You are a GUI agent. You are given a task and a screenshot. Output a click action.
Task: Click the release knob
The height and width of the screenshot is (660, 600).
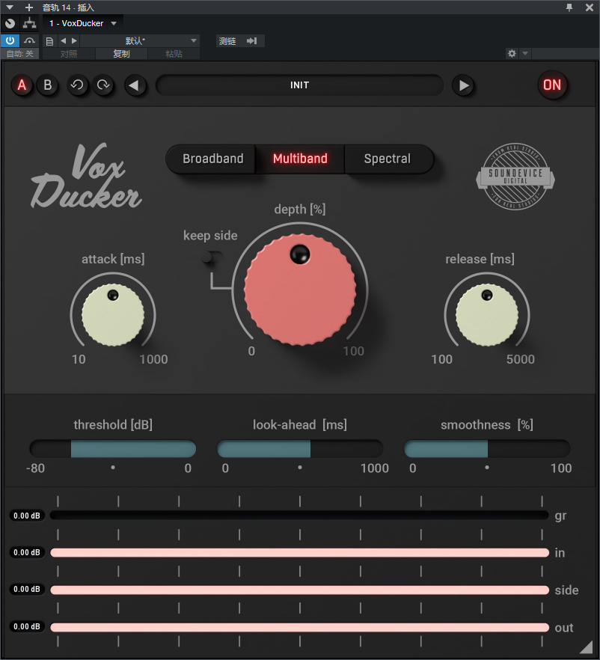[x=487, y=315]
